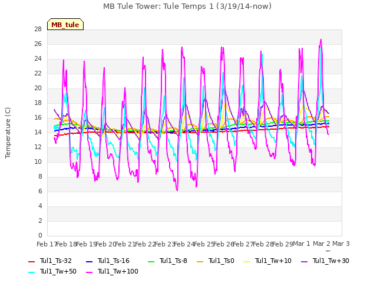Click the purple Tul1_Tw+30 legend swatch
This screenshot has width=377, height=283.
[305, 262]
